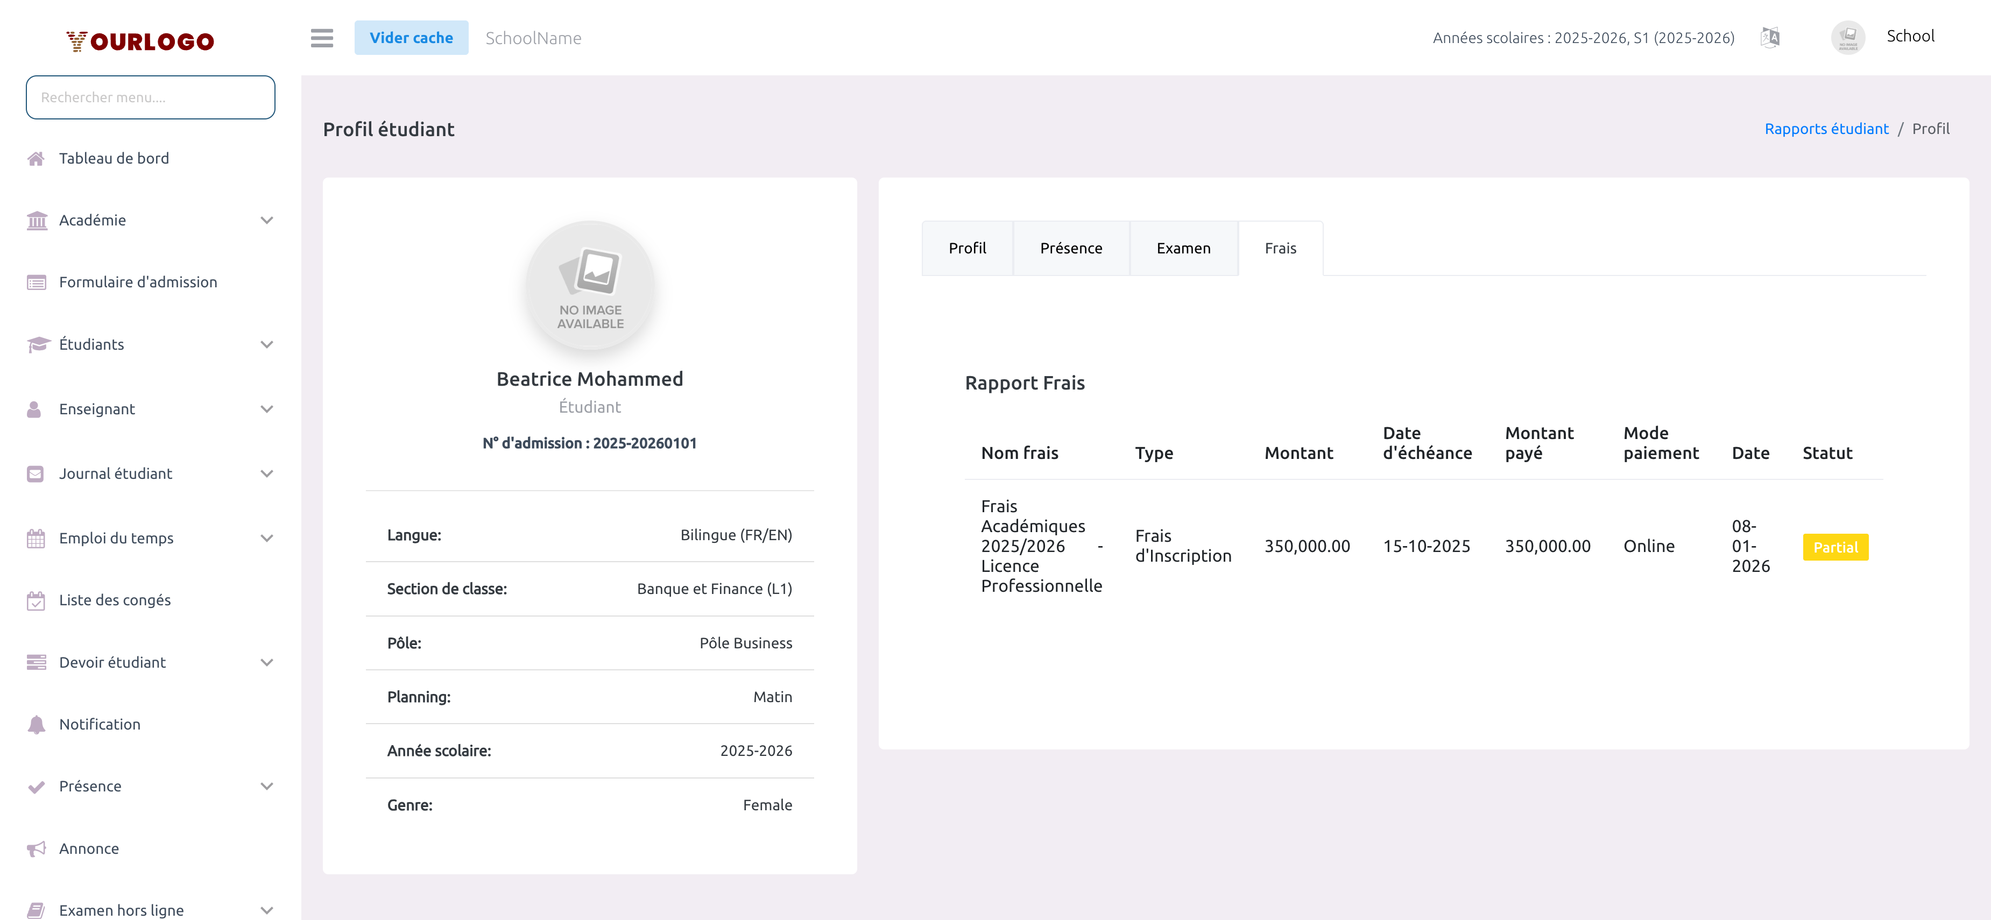Screen dimensions: 1991x920
Task: Expand the Académie menu chevron
Action: (267, 220)
